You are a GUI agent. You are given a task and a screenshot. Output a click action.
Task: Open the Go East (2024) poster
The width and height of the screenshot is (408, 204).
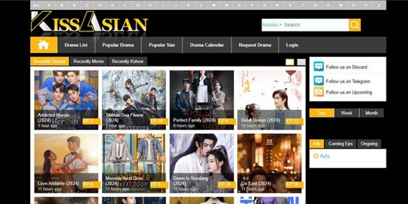point(269,163)
